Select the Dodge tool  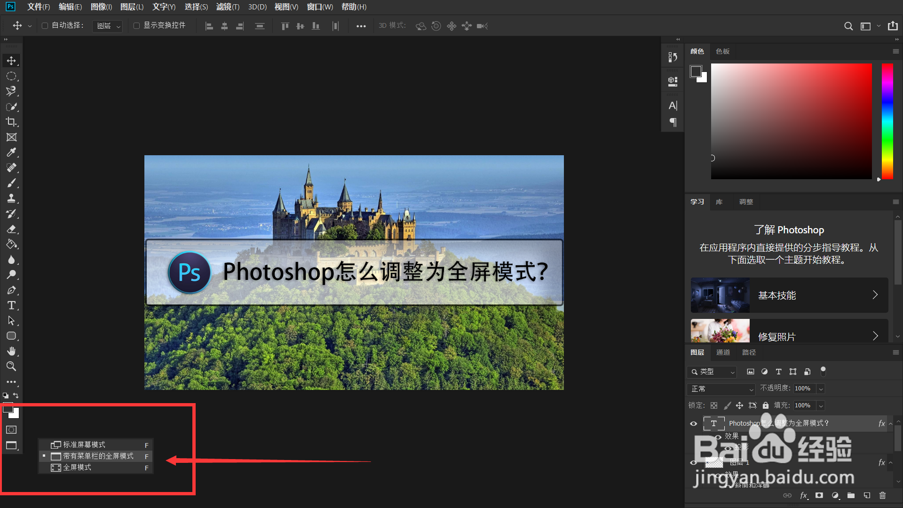[11, 275]
